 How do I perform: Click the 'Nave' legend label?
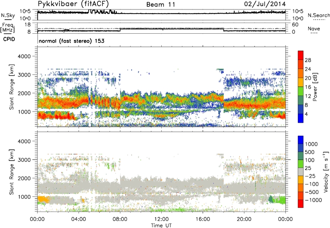tap(314, 29)
